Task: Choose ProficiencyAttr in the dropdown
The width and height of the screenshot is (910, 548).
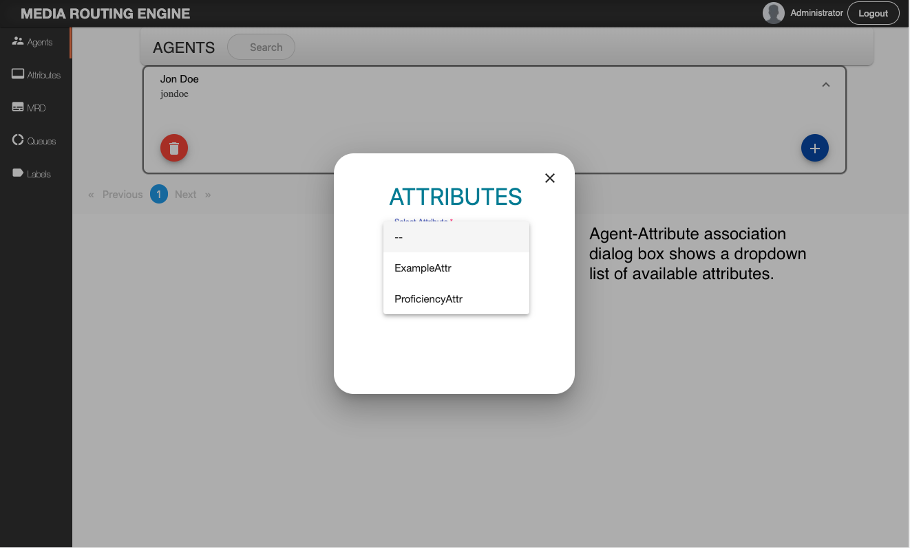Action: point(428,299)
